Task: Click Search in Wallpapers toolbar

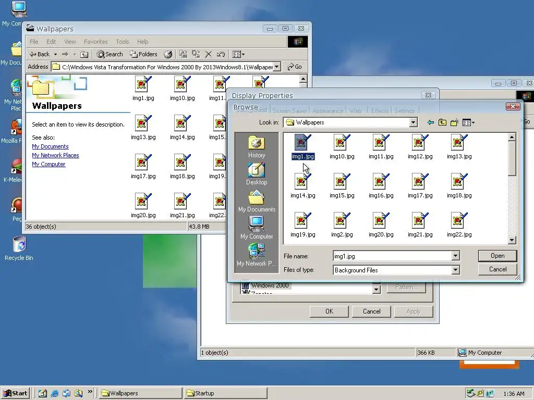Action: [110, 54]
